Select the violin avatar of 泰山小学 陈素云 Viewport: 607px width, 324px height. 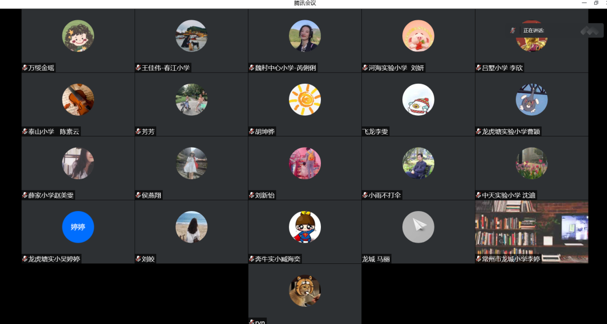(78, 99)
